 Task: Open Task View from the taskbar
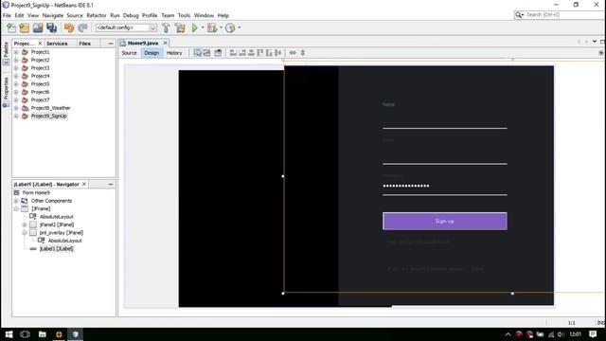26,334
